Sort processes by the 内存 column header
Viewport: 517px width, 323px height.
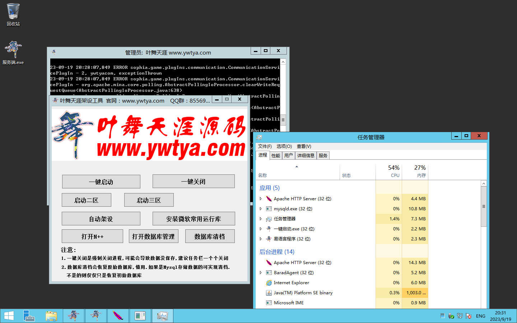pos(415,171)
